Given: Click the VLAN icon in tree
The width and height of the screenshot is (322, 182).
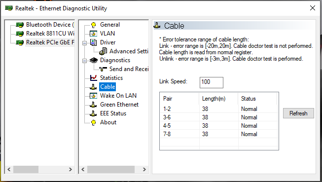Looking at the screenshot, I should click(93, 34).
